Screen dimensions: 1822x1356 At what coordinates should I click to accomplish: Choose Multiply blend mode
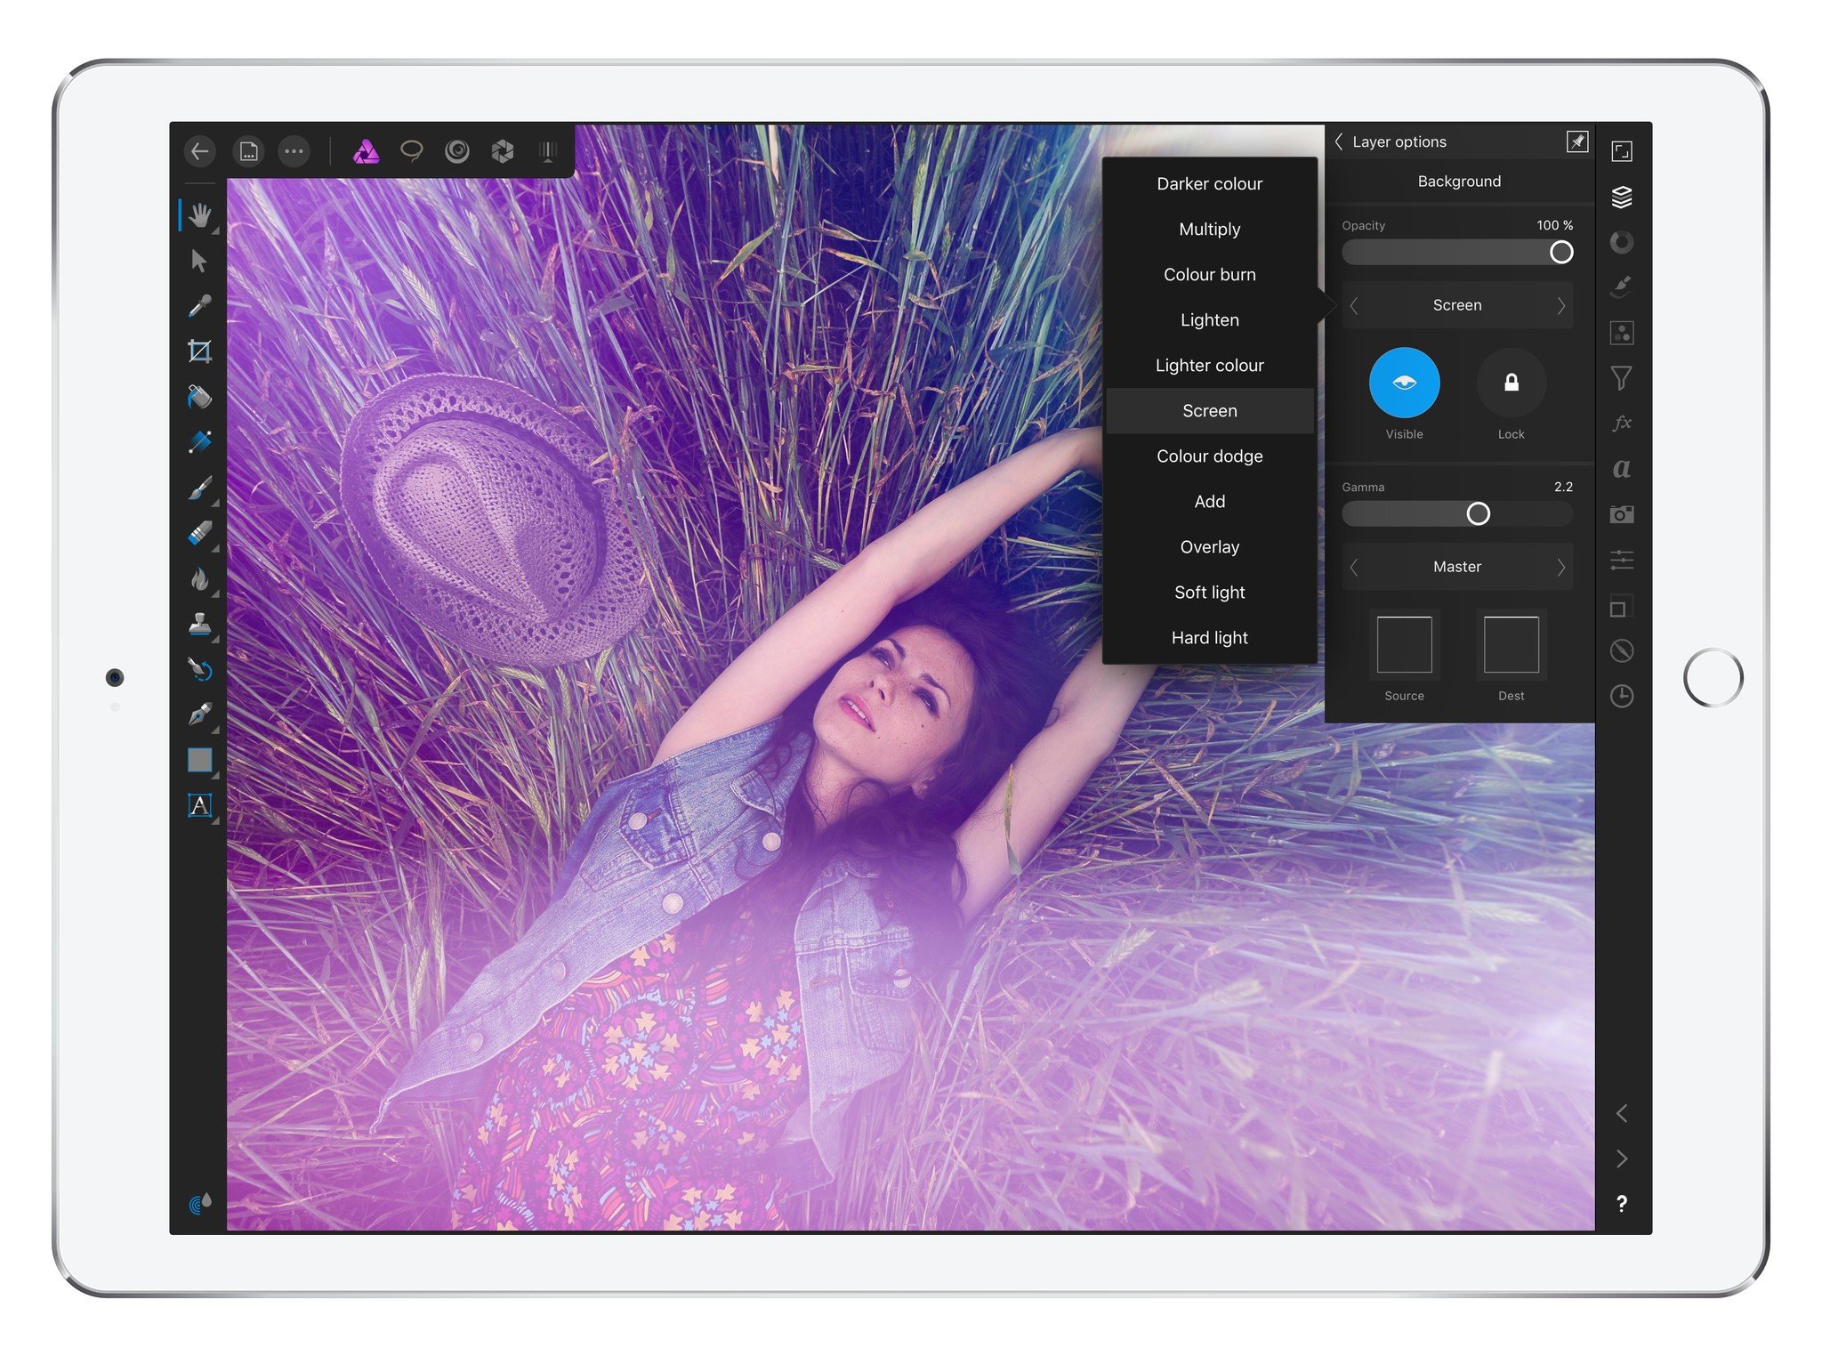(x=1209, y=229)
